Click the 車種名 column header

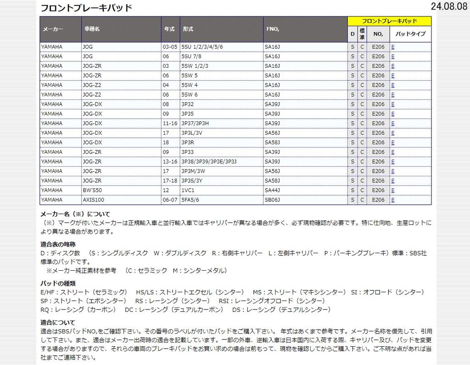click(x=92, y=29)
